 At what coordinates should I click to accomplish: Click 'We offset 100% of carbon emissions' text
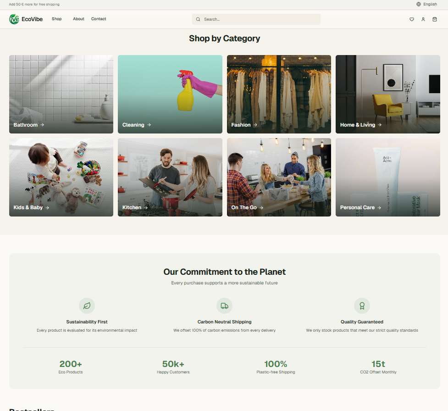[x=224, y=330]
